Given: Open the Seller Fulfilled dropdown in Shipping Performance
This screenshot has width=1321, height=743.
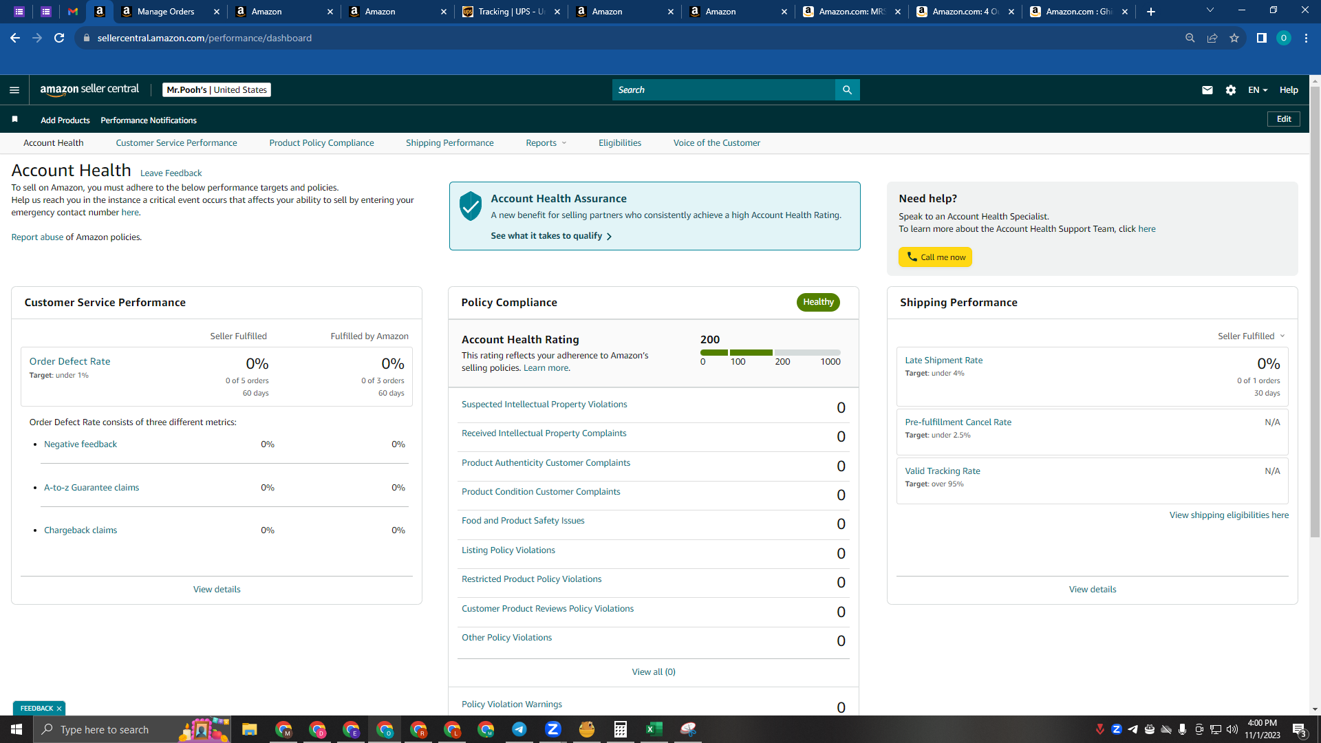Looking at the screenshot, I should pos(1252,336).
